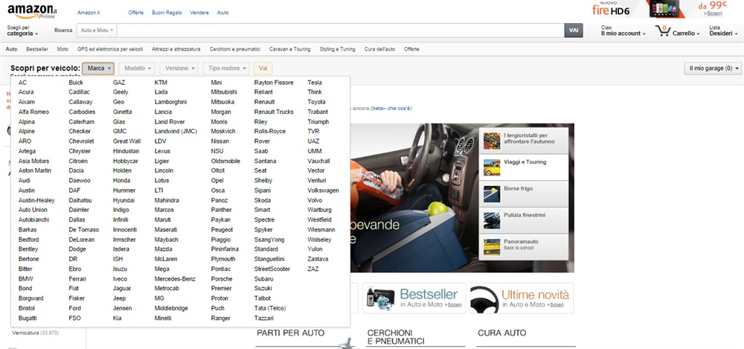
Task: Open the Styling e Tuning tab
Action: (337, 49)
